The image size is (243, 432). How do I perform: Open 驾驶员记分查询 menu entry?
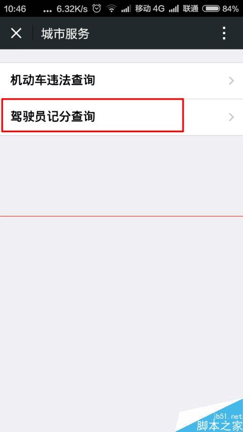point(121,118)
